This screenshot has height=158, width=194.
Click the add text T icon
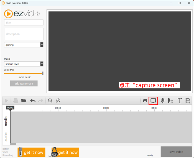pyautogui.click(x=180, y=101)
